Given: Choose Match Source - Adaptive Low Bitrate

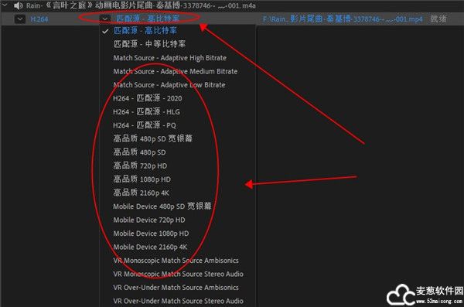Looking at the screenshot, I should coord(169,85).
